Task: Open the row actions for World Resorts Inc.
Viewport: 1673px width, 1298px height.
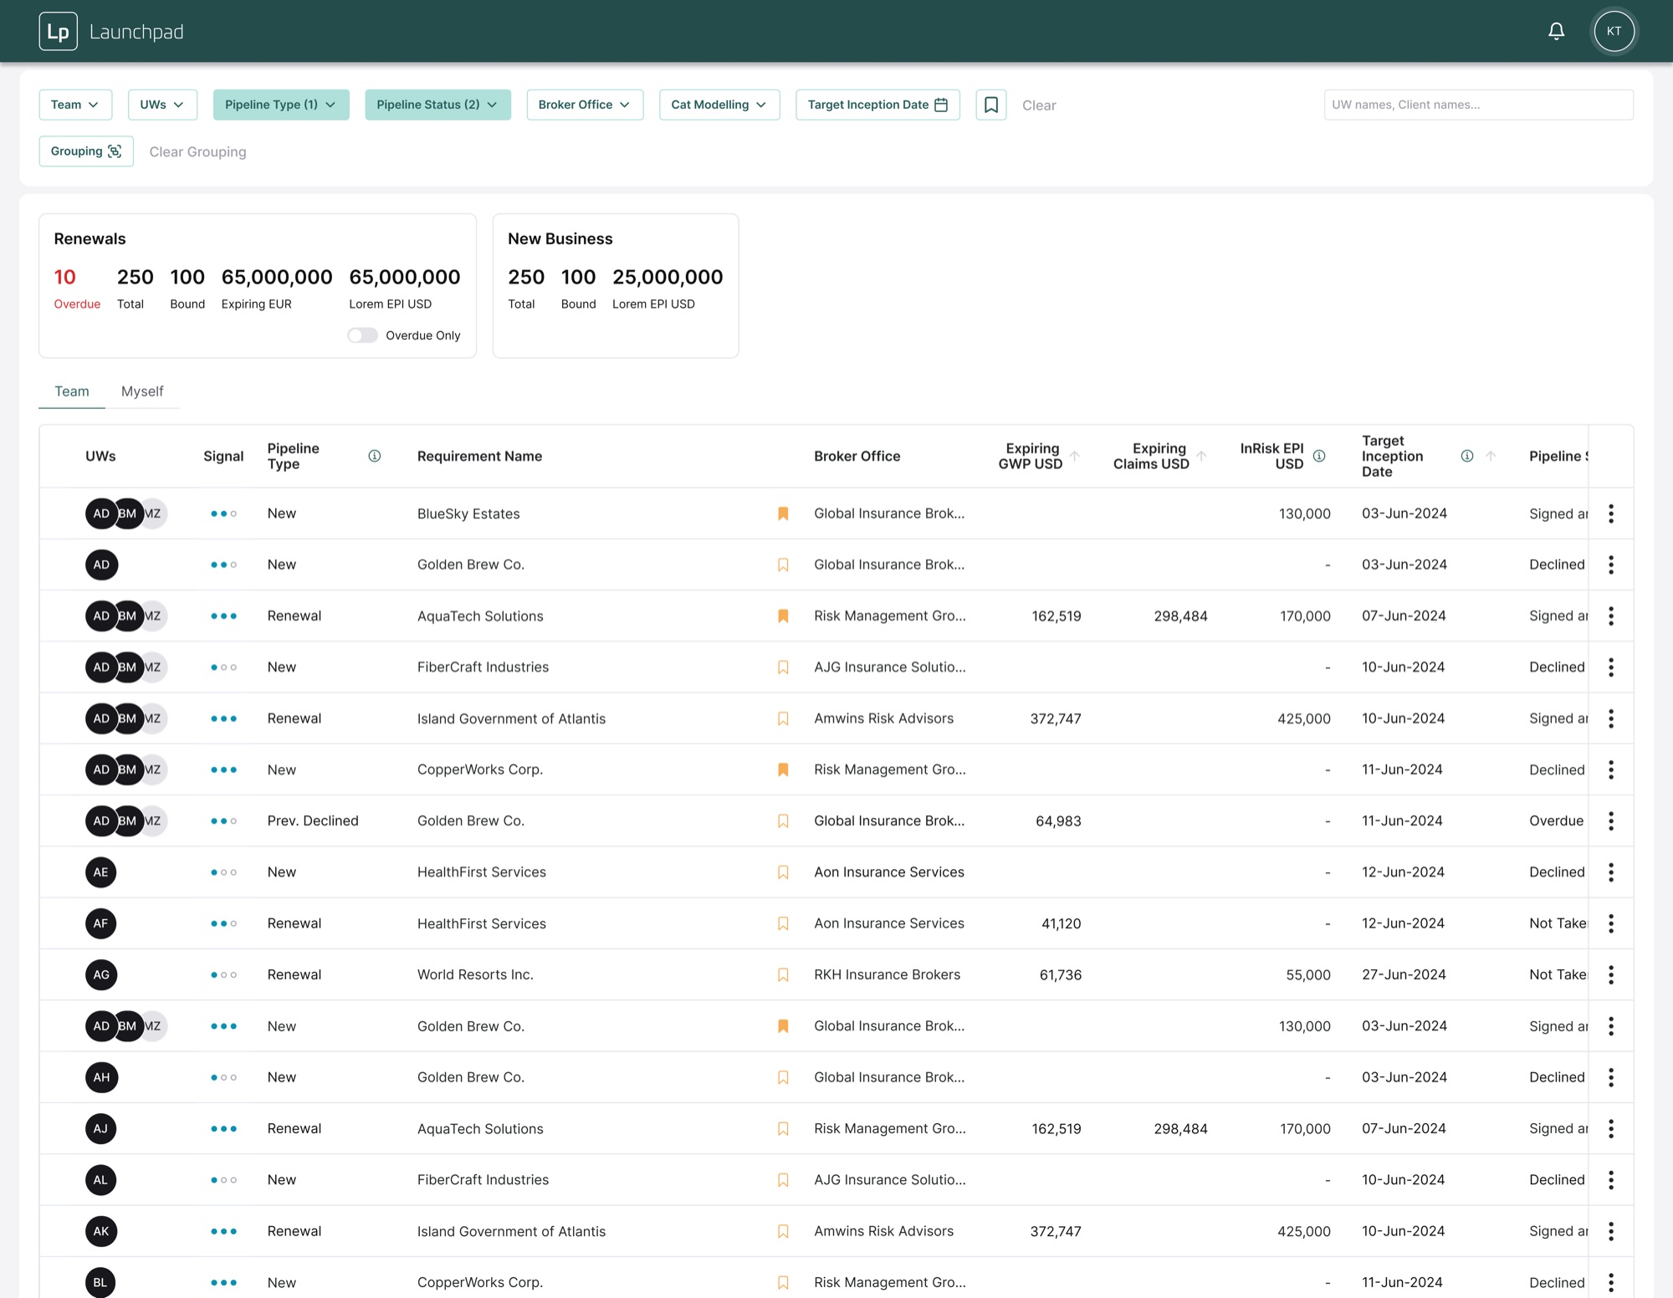Action: tap(1610, 975)
